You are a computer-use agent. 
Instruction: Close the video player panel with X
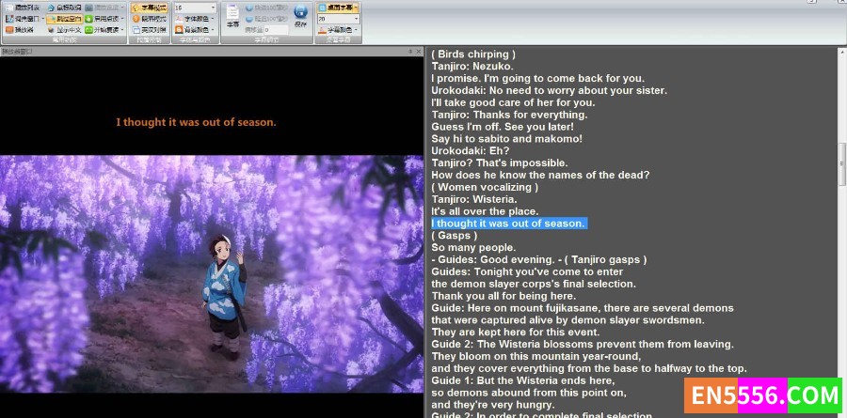[x=419, y=52]
